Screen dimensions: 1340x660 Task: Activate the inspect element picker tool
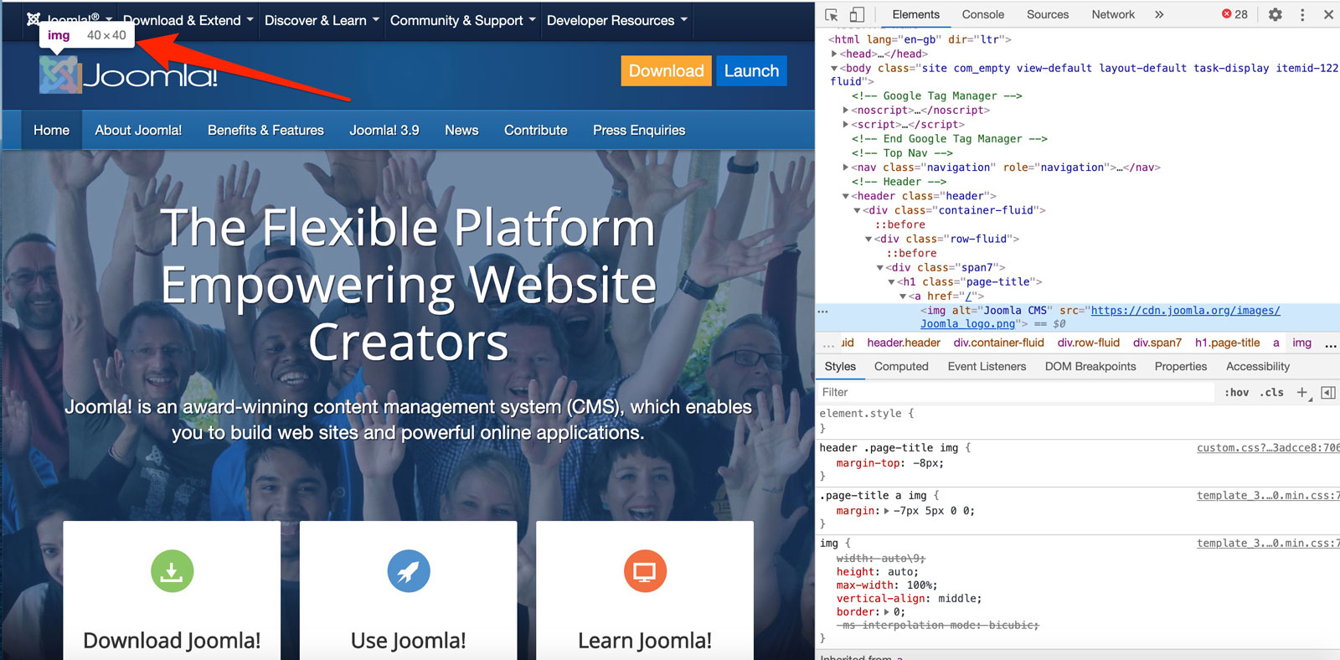pos(832,15)
